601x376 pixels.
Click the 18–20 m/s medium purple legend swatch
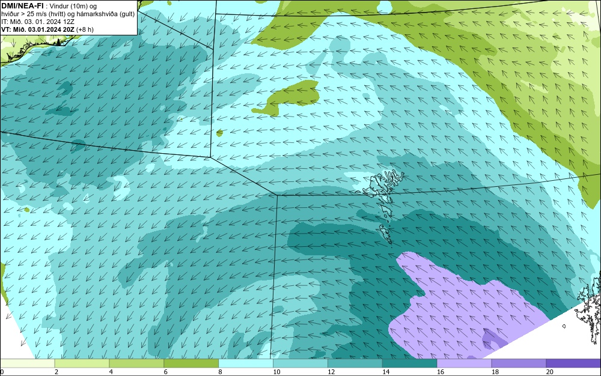[519, 363]
